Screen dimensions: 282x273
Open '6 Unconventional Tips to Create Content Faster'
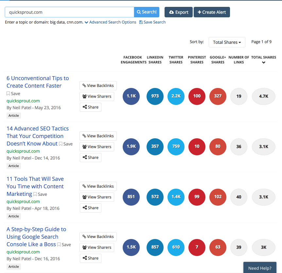click(x=38, y=82)
